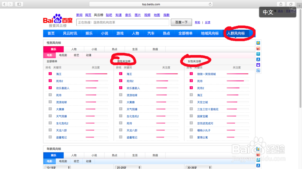This screenshot has height=169, width=302.
Task: Open the 知道 link at top
Action: point(118,15)
